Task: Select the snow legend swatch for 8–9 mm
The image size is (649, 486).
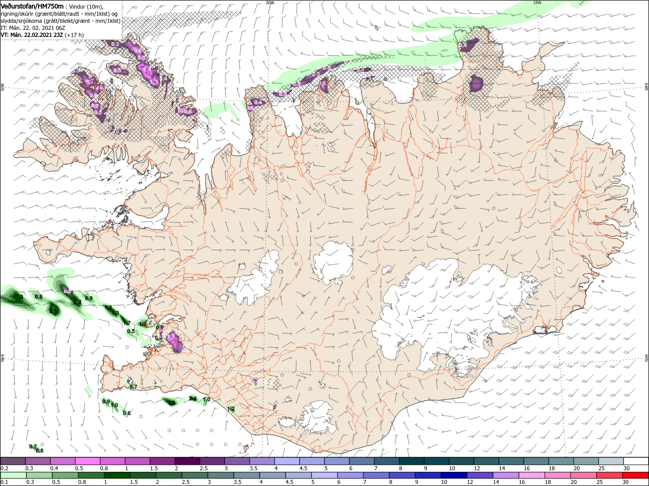Action: point(411,461)
